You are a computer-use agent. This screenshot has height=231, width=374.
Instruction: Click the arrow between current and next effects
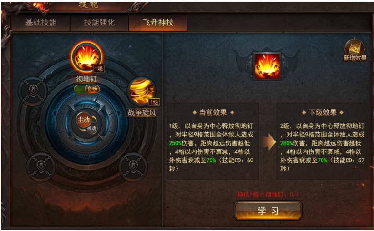coord(268,142)
